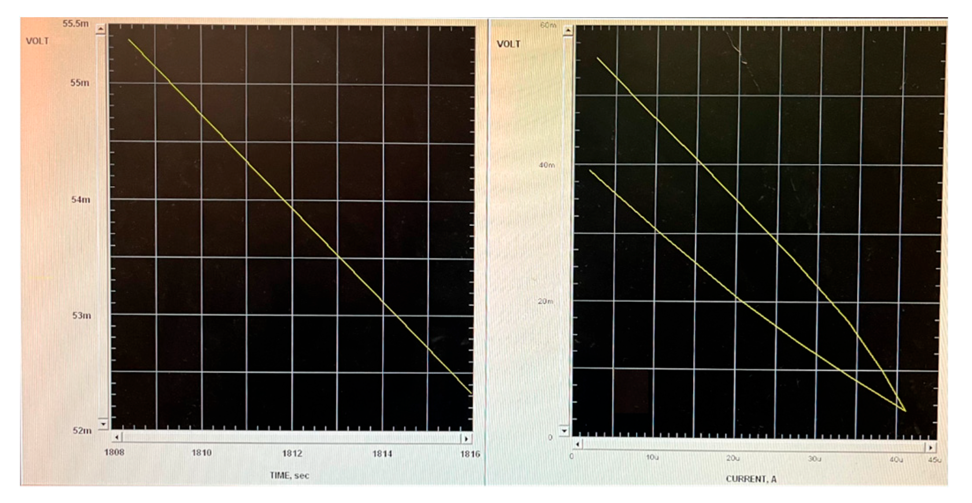Click the 55.5m maximum voltage axis value
Screen dimensions: 972x503
(x=75, y=24)
